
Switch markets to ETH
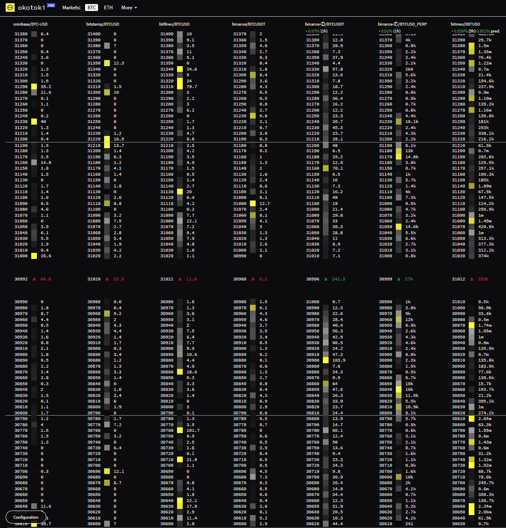coord(108,8)
